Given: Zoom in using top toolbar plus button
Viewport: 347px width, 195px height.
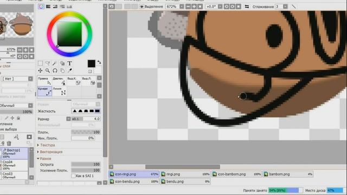Looking at the screenshot, I should tap(194, 6).
